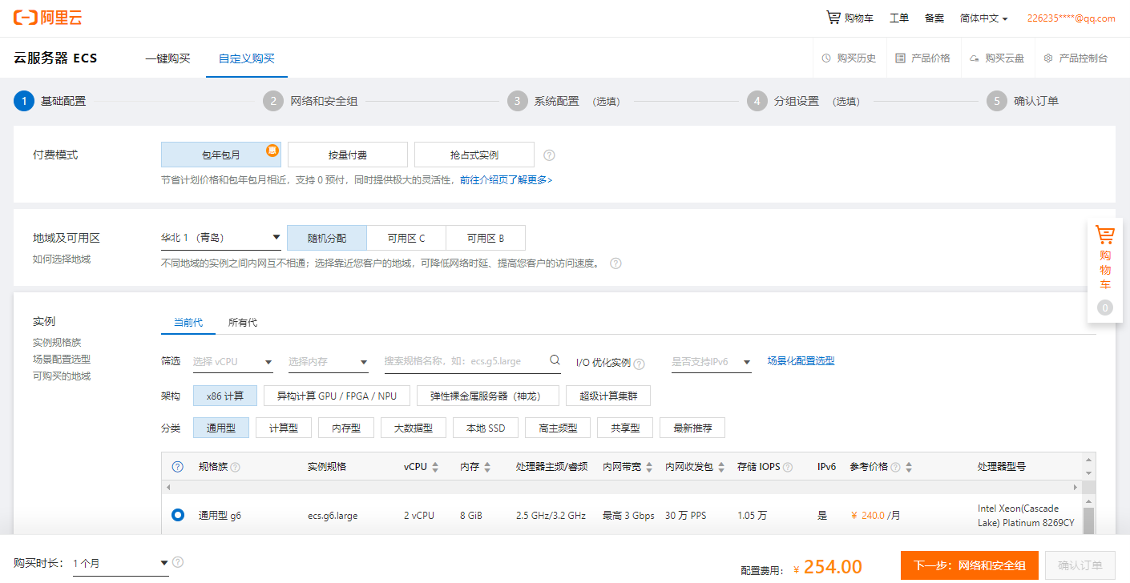
Task: Select 按量付费 billing mode
Action: pyautogui.click(x=348, y=155)
